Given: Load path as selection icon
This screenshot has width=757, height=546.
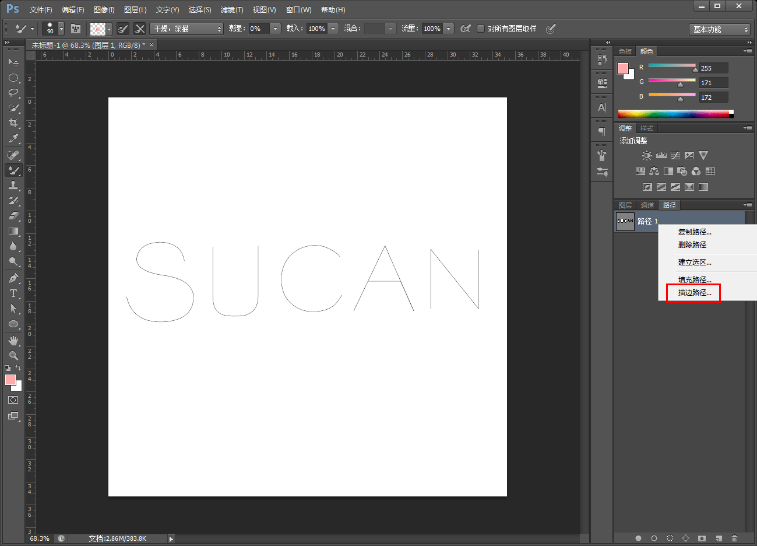Looking at the screenshot, I should pyautogui.click(x=670, y=538).
